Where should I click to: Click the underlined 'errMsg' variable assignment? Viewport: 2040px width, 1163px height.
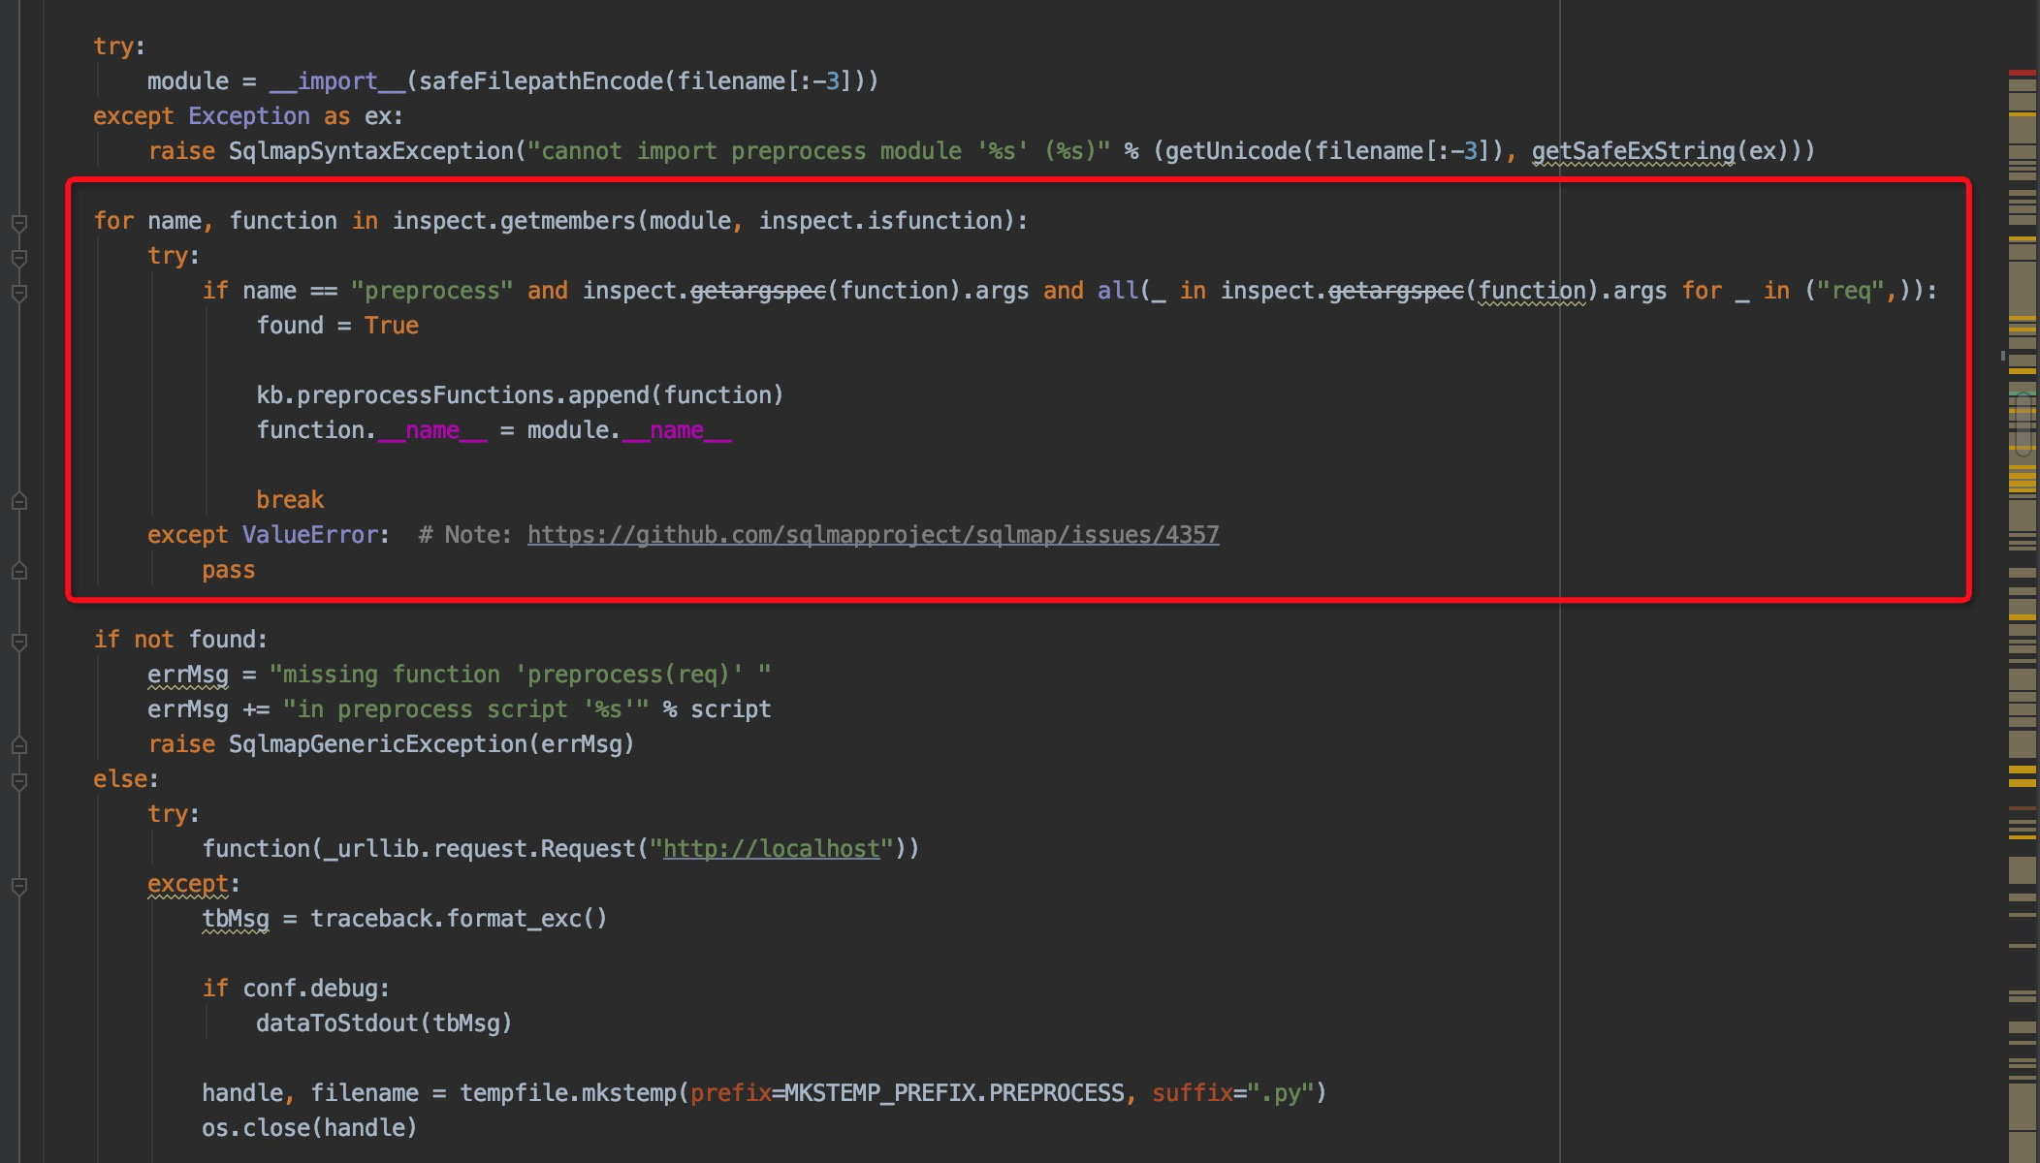coord(188,675)
